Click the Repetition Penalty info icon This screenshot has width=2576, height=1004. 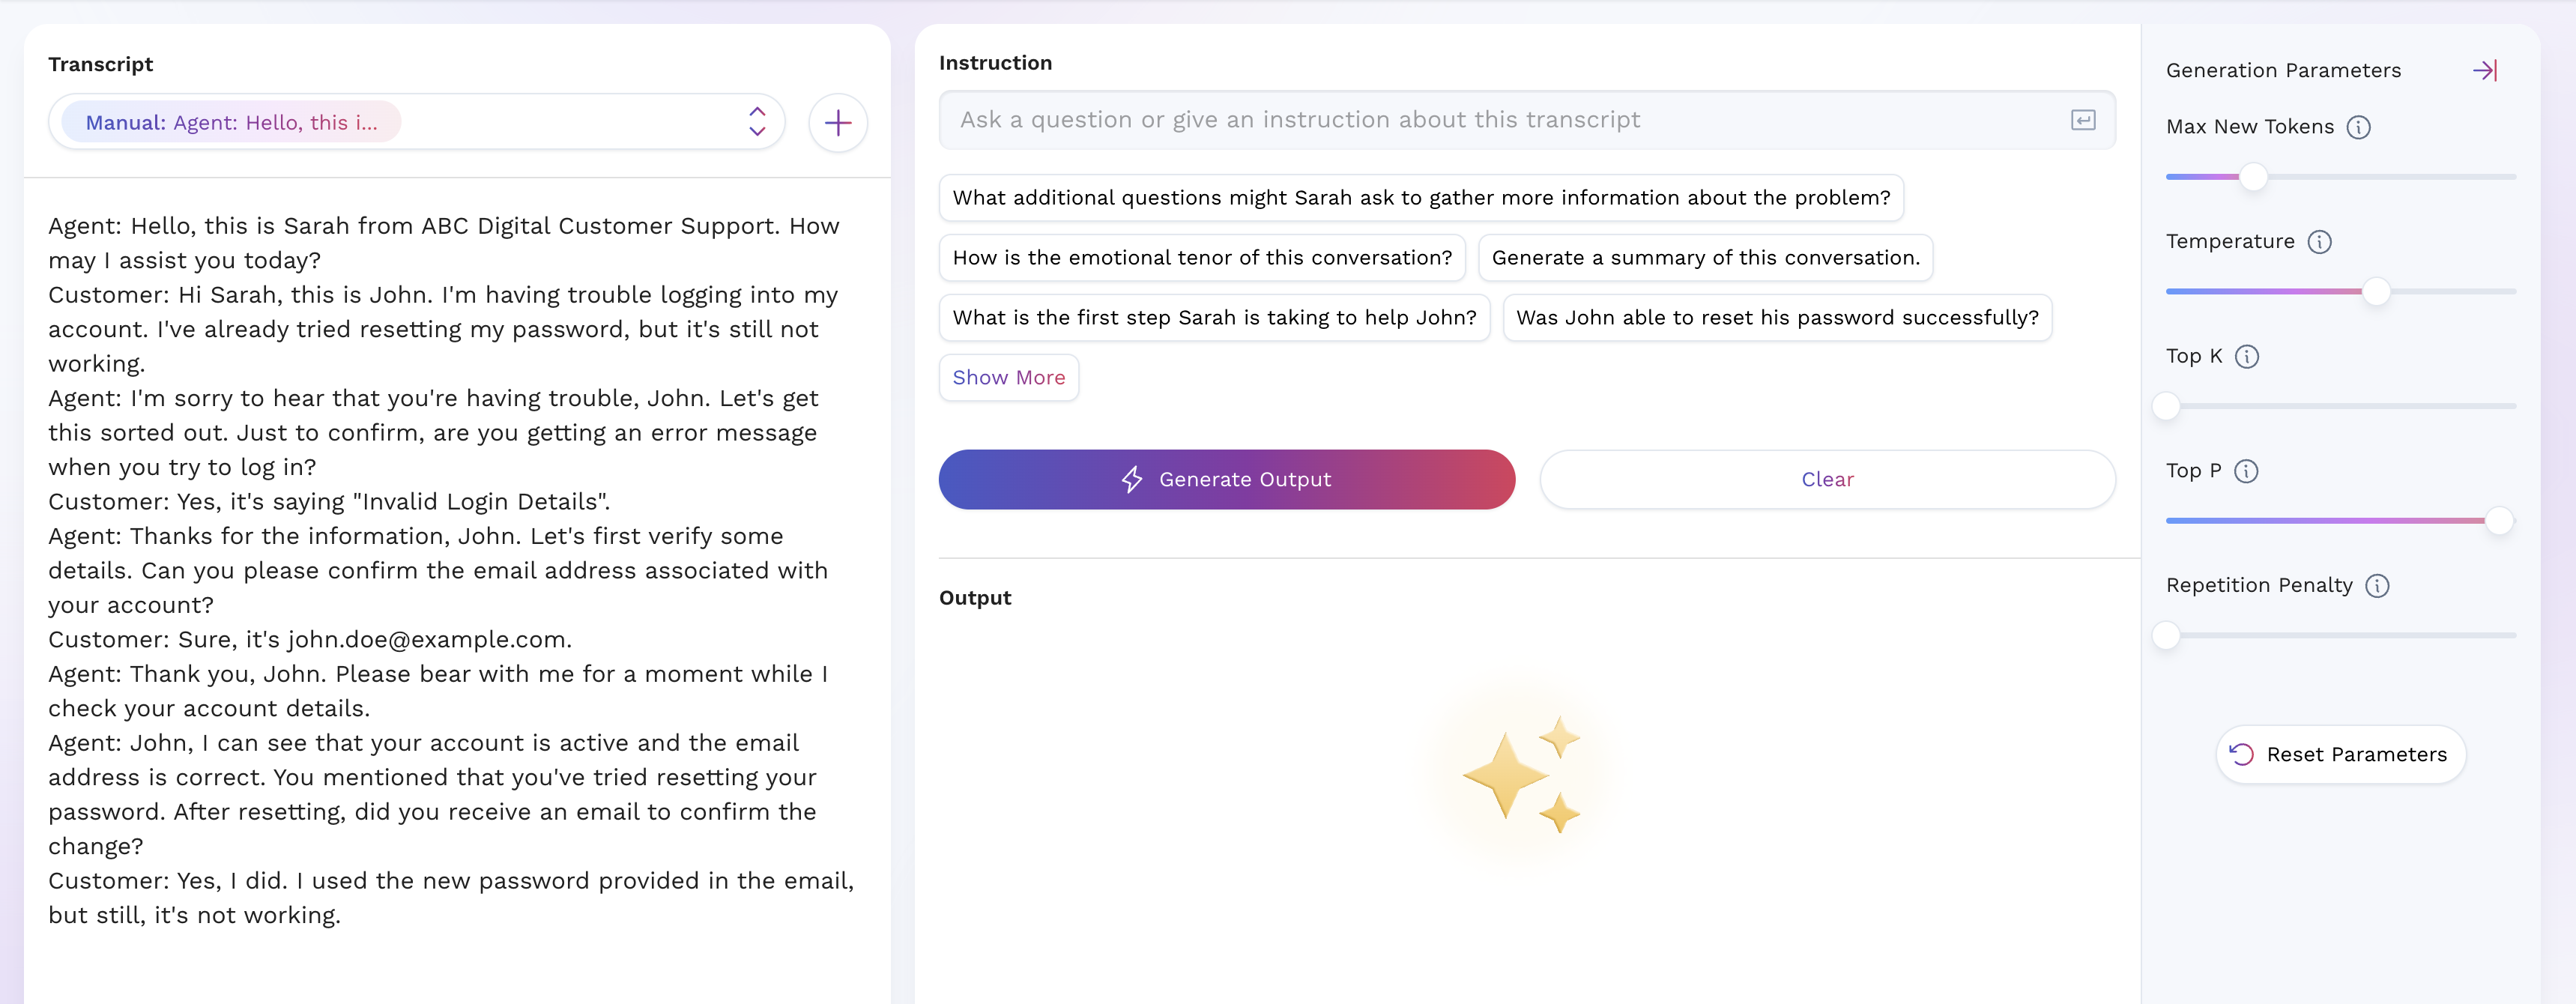coord(2377,586)
